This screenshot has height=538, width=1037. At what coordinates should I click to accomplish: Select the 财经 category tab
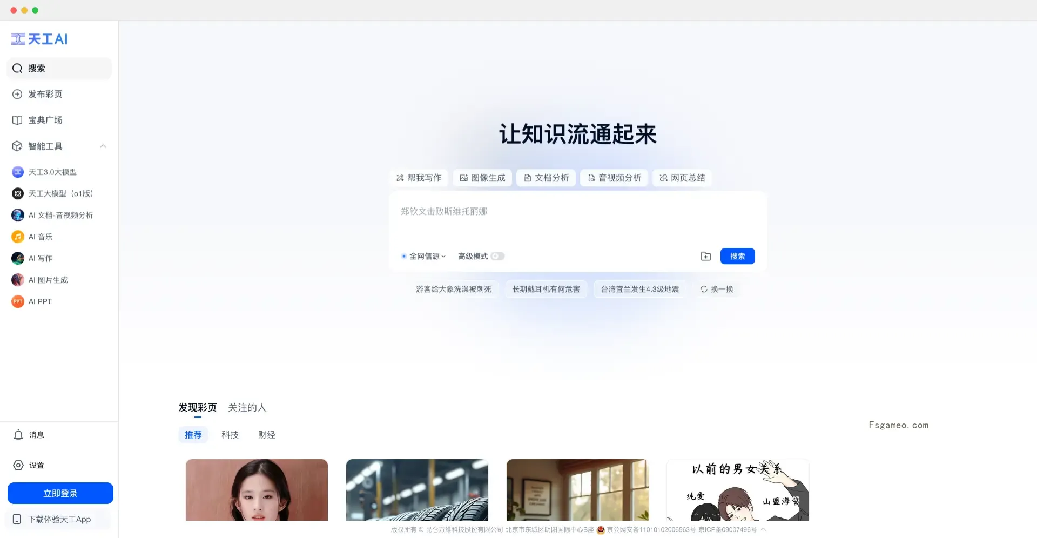267,435
